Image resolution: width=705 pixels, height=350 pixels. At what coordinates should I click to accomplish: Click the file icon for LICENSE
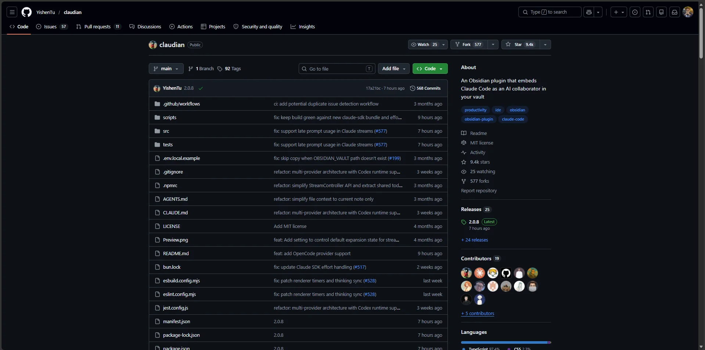click(x=157, y=226)
